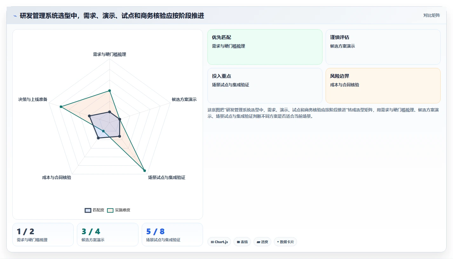Click radar axis label 场景试点与集成验证
453x259 pixels.
[167, 177]
